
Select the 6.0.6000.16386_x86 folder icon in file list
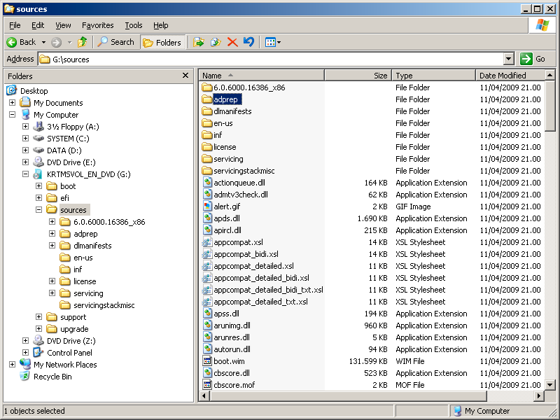207,87
